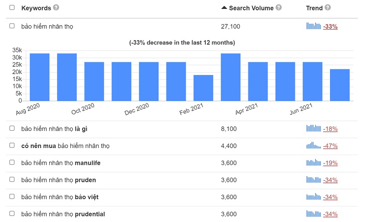Viewport: 375px width, 222px height.
Task: Select checkbox for 'bảo hiểm nhân thọ prudential'
Action: tap(12, 214)
